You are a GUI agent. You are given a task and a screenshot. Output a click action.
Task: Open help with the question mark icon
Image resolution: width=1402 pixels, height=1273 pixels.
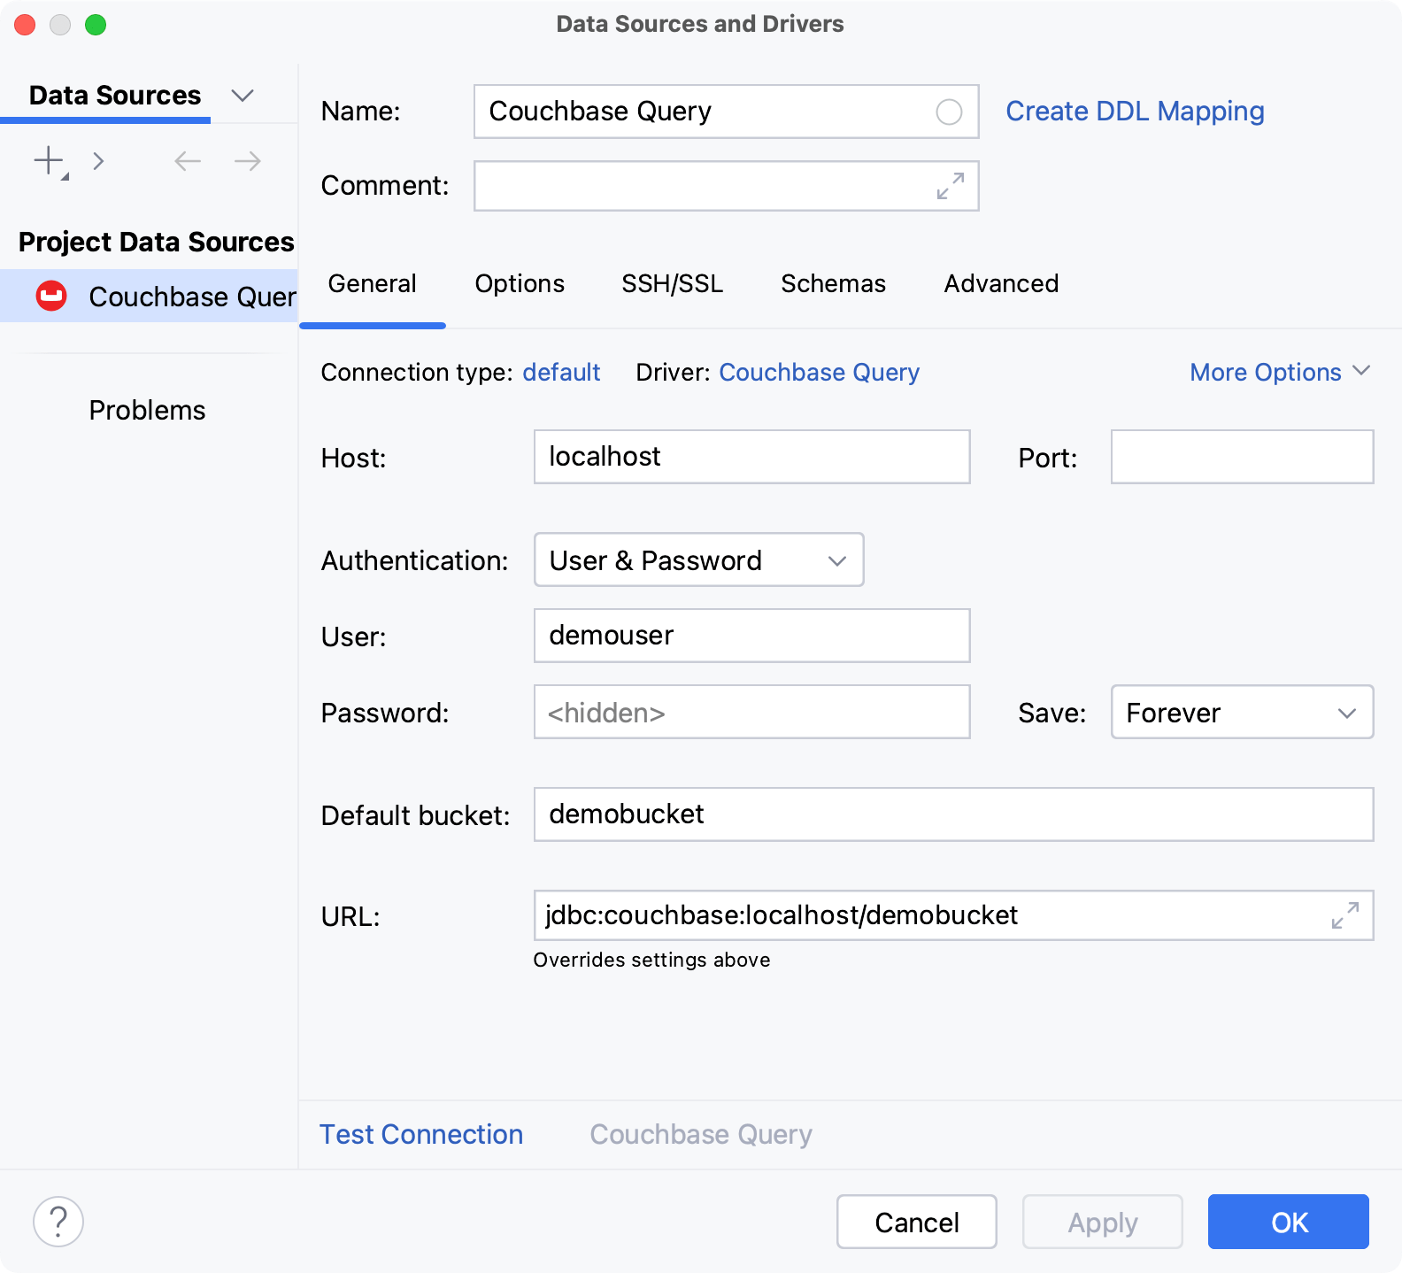pos(58,1222)
